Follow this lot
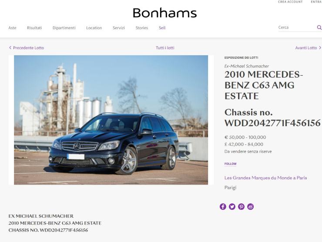The image size is (322, 242). point(231,164)
